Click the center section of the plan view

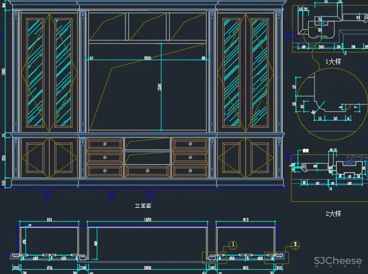click(147, 243)
